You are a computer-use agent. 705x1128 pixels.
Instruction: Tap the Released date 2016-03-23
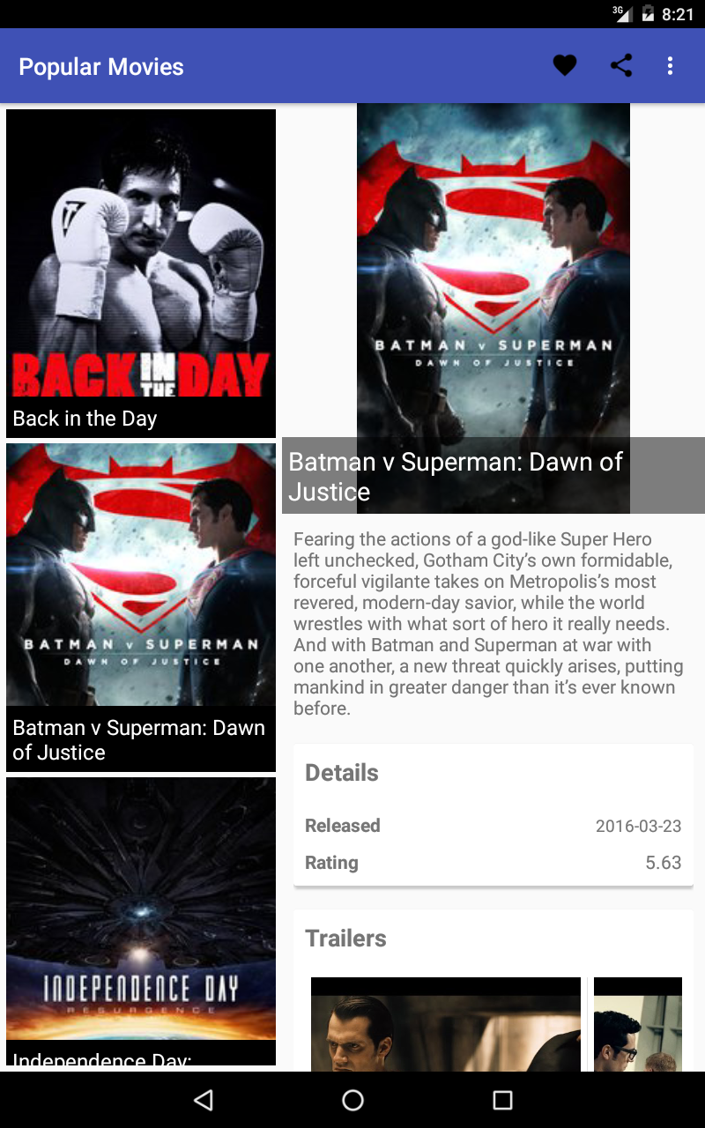[638, 826]
